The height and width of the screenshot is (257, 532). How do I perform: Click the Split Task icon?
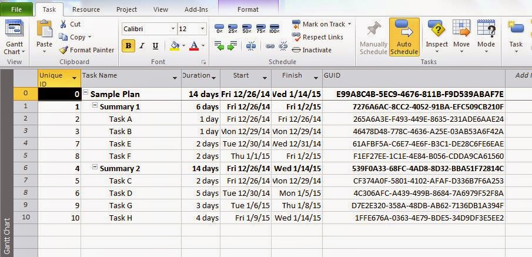point(251,45)
